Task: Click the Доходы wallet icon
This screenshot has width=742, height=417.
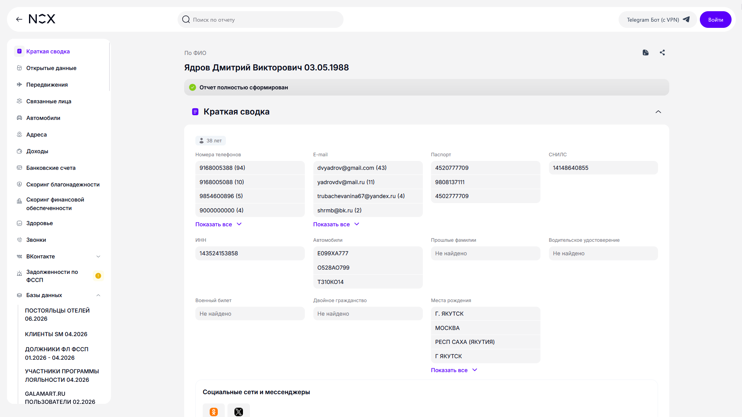Action: (19, 151)
